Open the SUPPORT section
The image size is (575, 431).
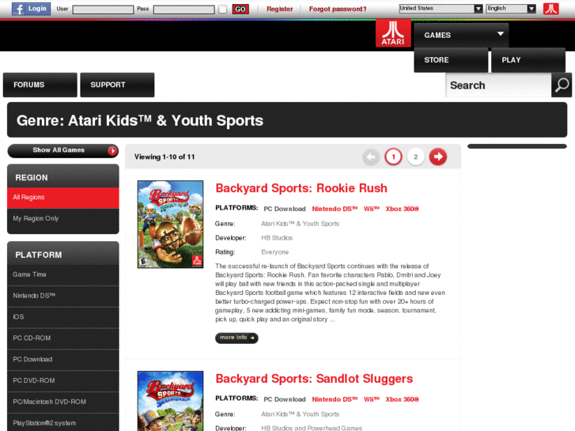117,85
